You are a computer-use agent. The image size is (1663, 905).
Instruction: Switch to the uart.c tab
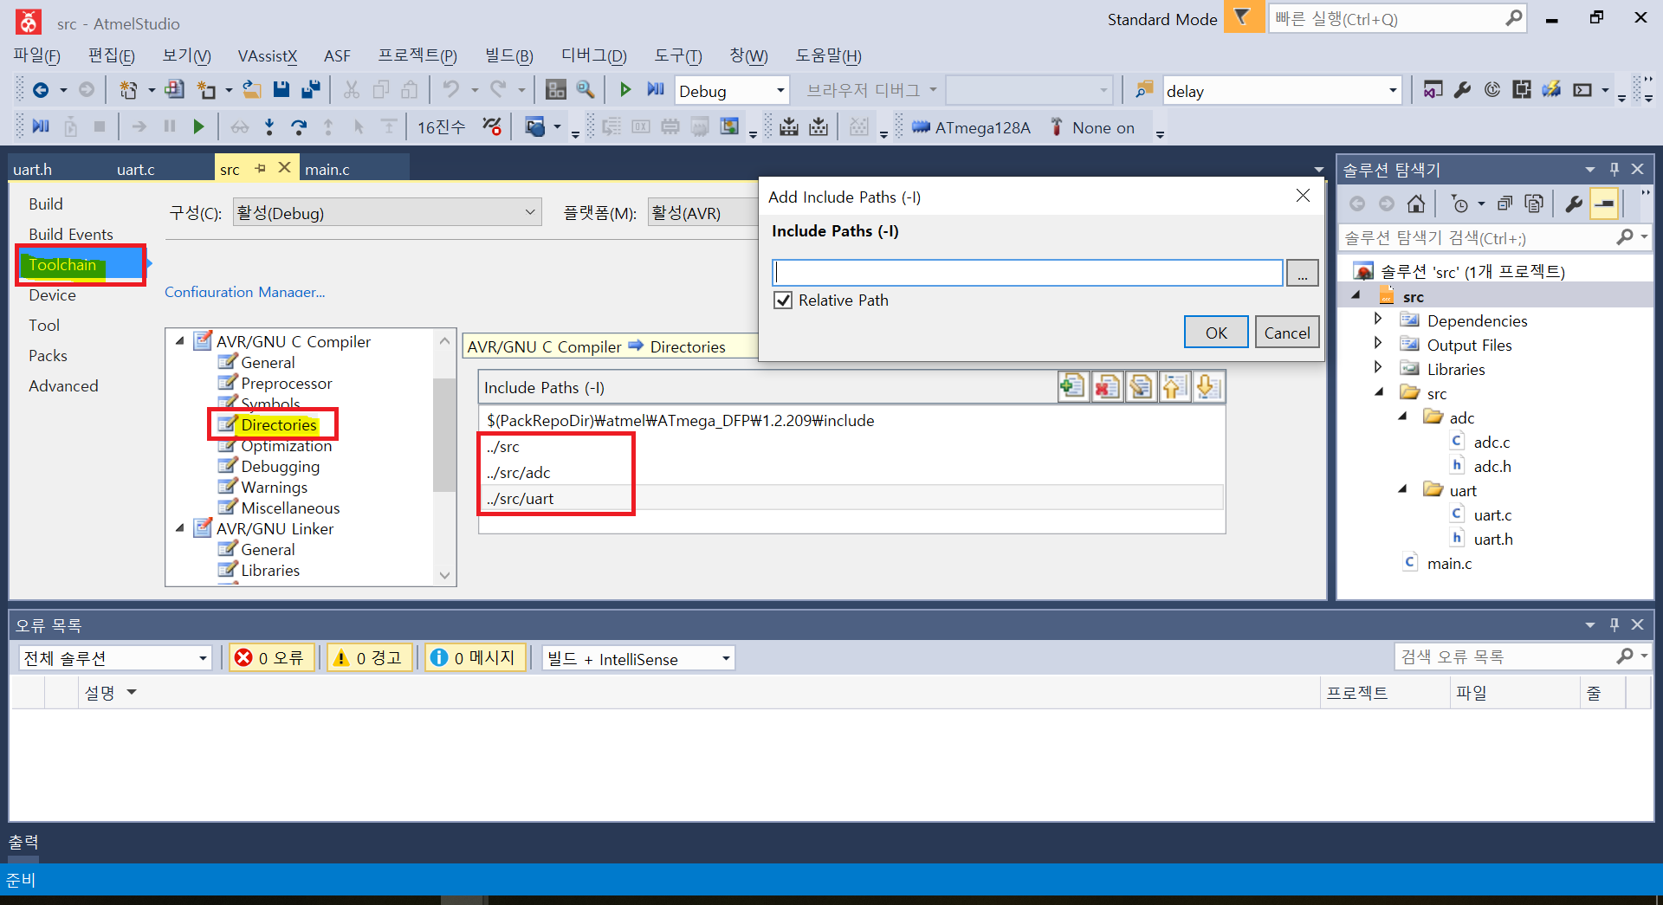tap(136, 169)
